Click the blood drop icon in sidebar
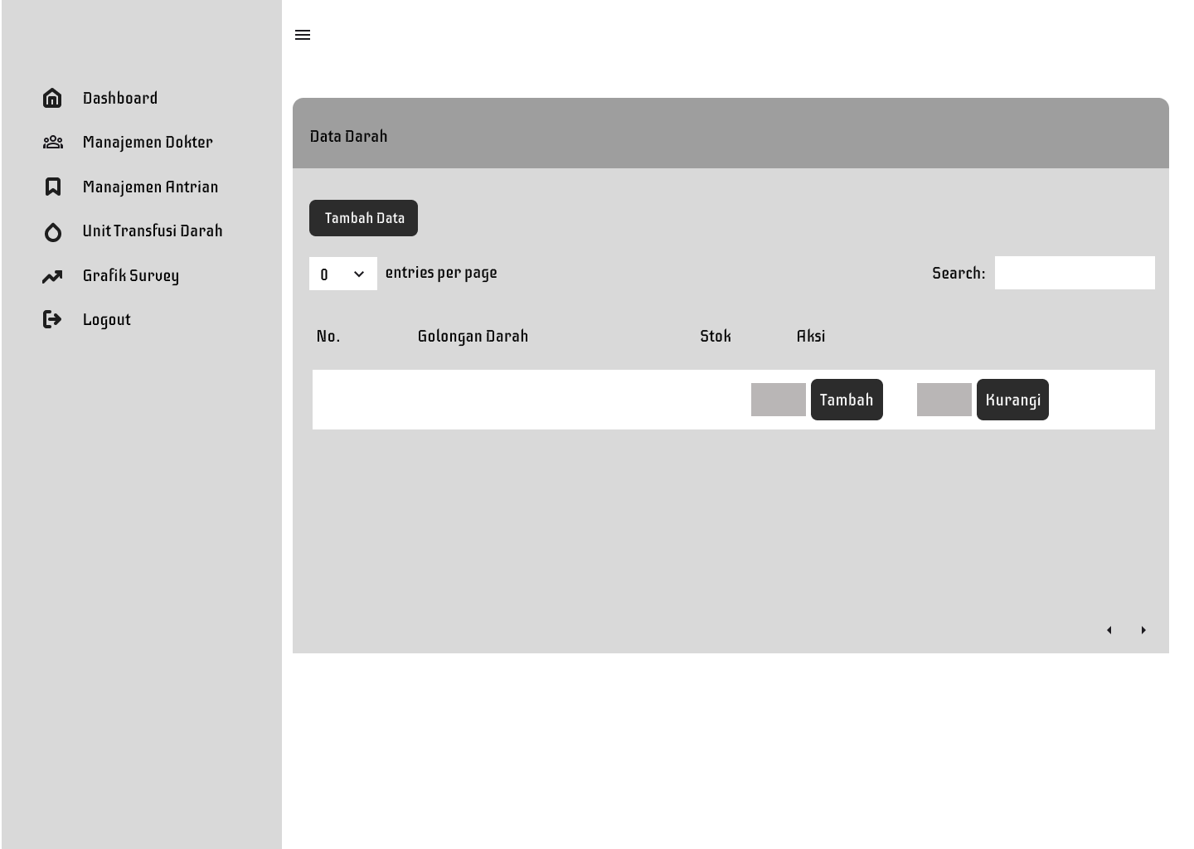The image size is (1194, 849). tap(52, 232)
